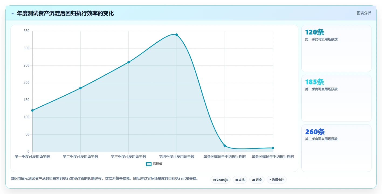Open the 260条 third-quarter card
Viewport: 382px width, 194px height.
tap(336, 148)
